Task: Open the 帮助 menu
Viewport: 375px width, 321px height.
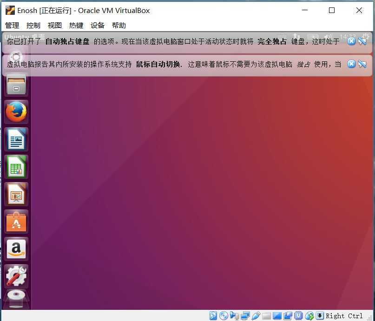Action: point(119,25)
